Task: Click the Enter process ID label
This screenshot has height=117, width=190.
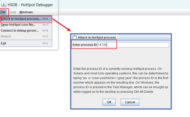Action: [x=85, y=45]
